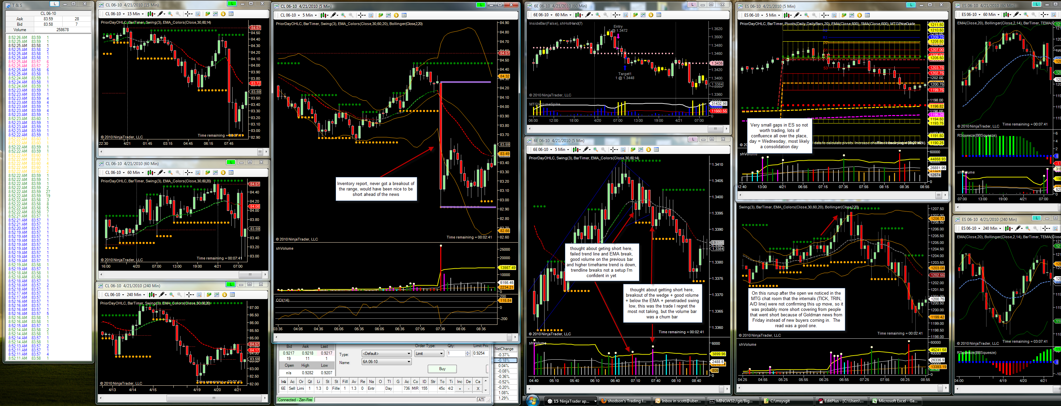Switch to shodson's Trading Journal Firefox window
This screenshot has height=406, width=1061.
click(x=624, y=401)
